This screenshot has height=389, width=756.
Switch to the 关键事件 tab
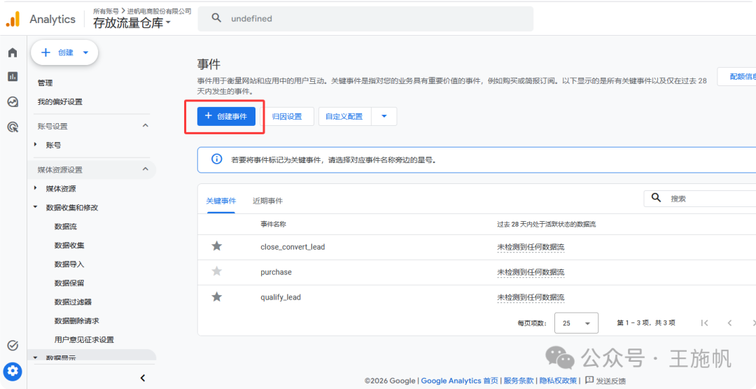221,201
